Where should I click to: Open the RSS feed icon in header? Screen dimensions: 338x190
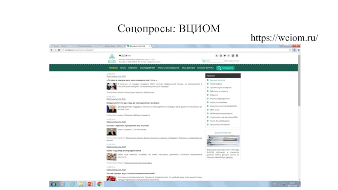point(217,56)
